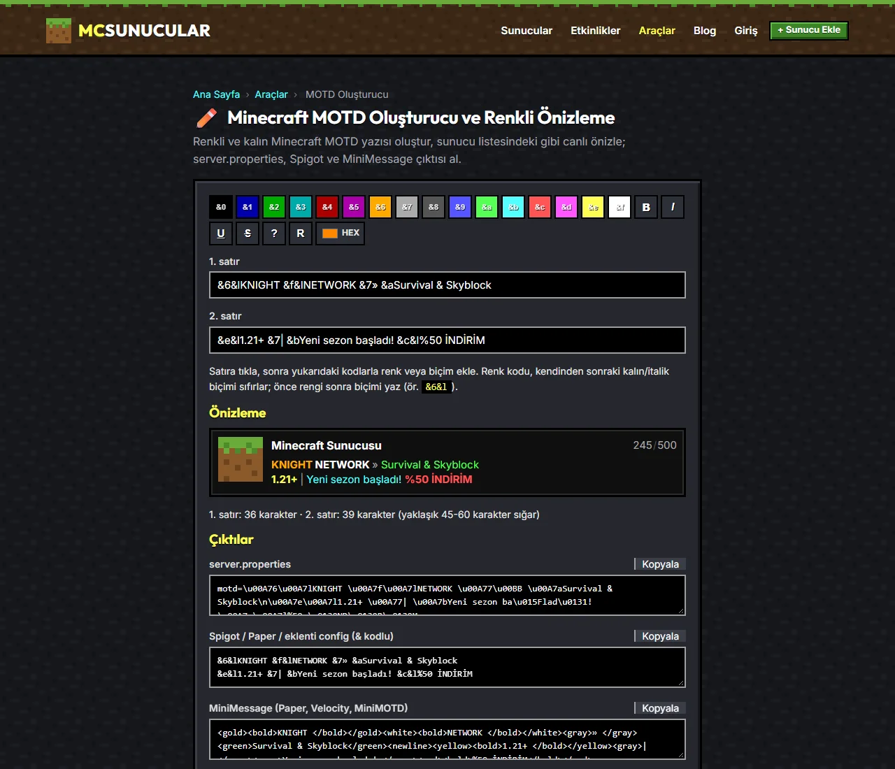Screen dimensions: 895x769
Task: Use the &d pink color code
Action: [x=566, y=207]
